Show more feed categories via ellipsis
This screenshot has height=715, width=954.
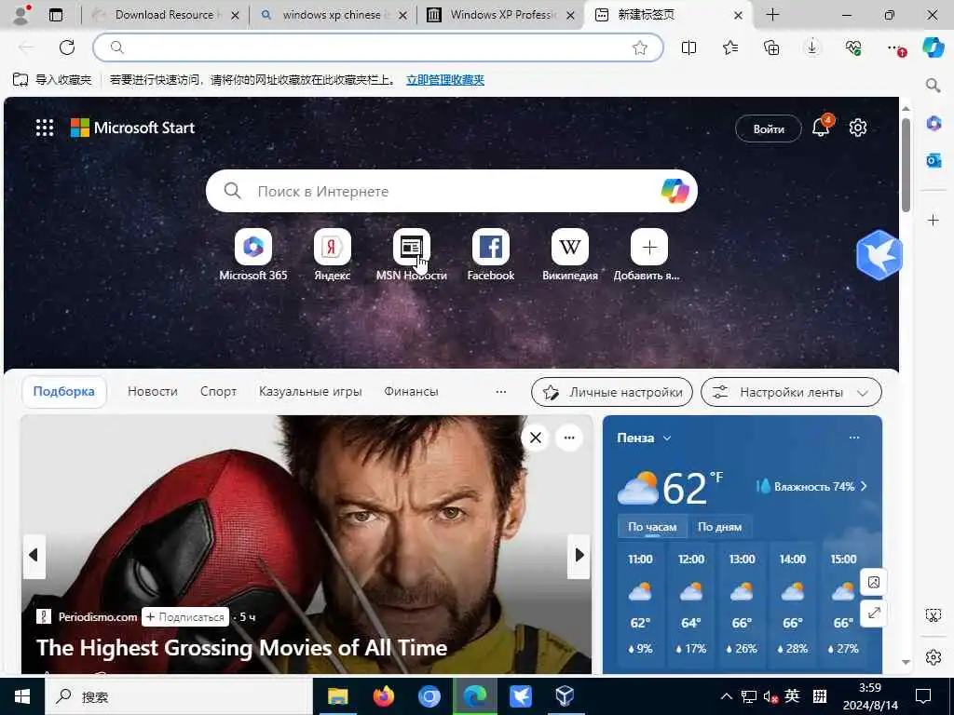point(500,392)
